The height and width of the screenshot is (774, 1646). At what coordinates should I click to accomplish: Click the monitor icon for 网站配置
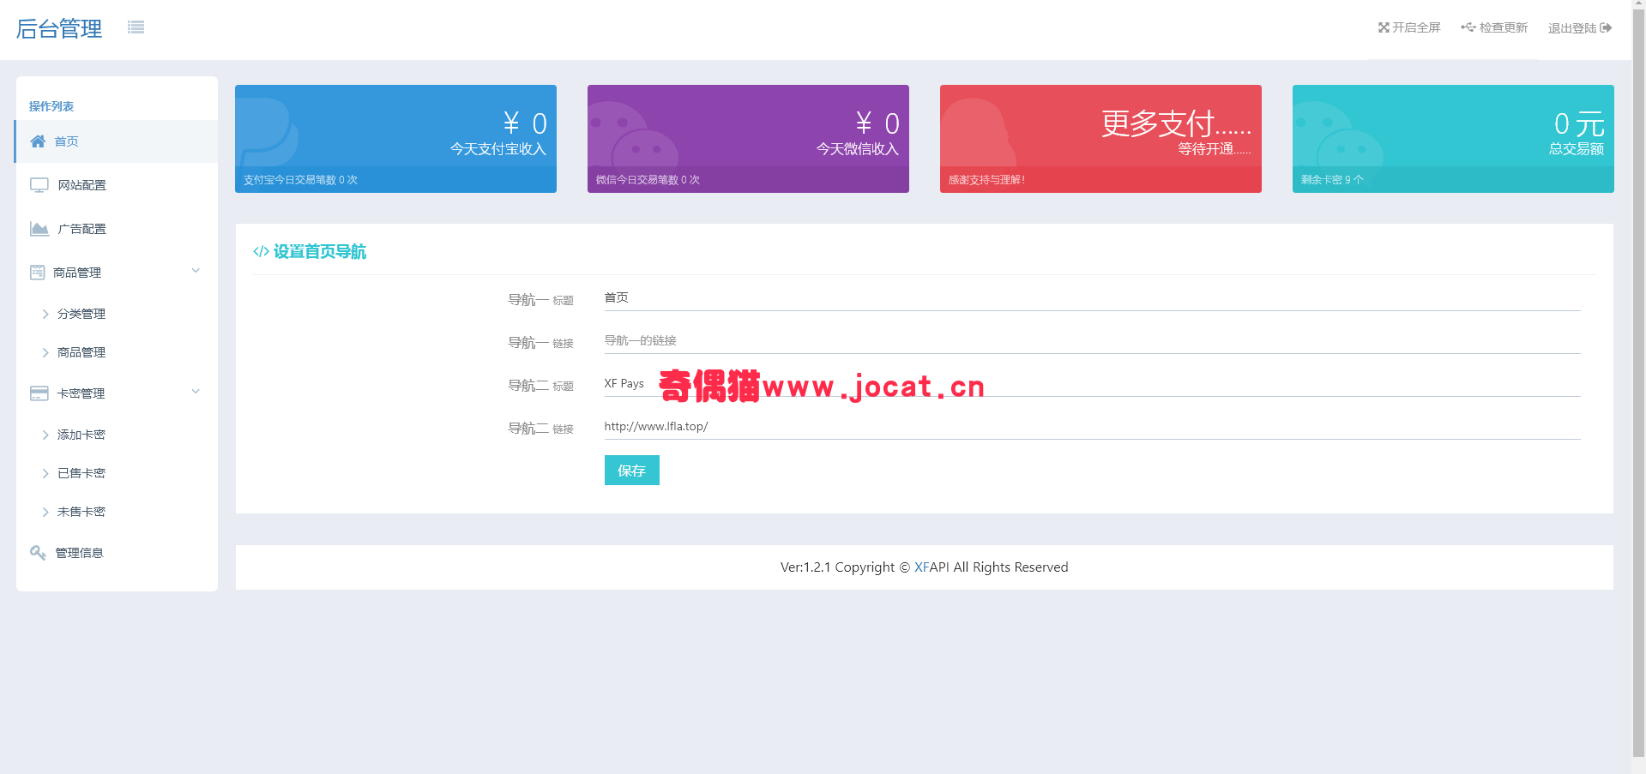(39, 185)
